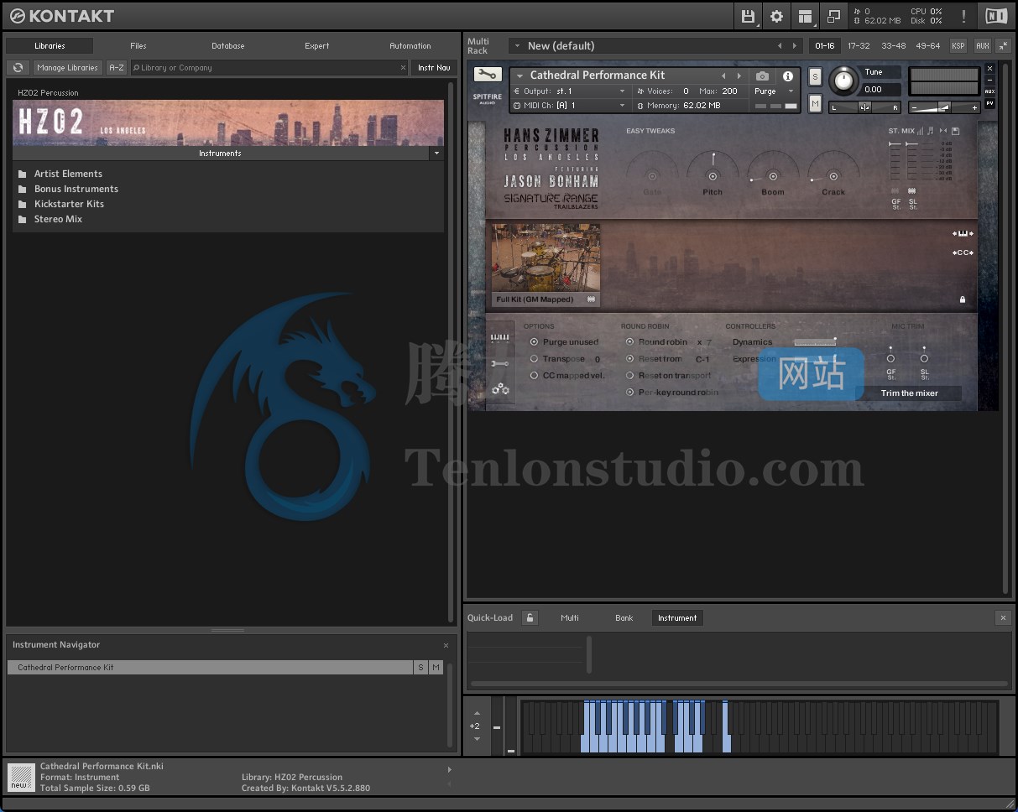
Task: Show instrument info with the i icon
Action: (x=787, y=76)
